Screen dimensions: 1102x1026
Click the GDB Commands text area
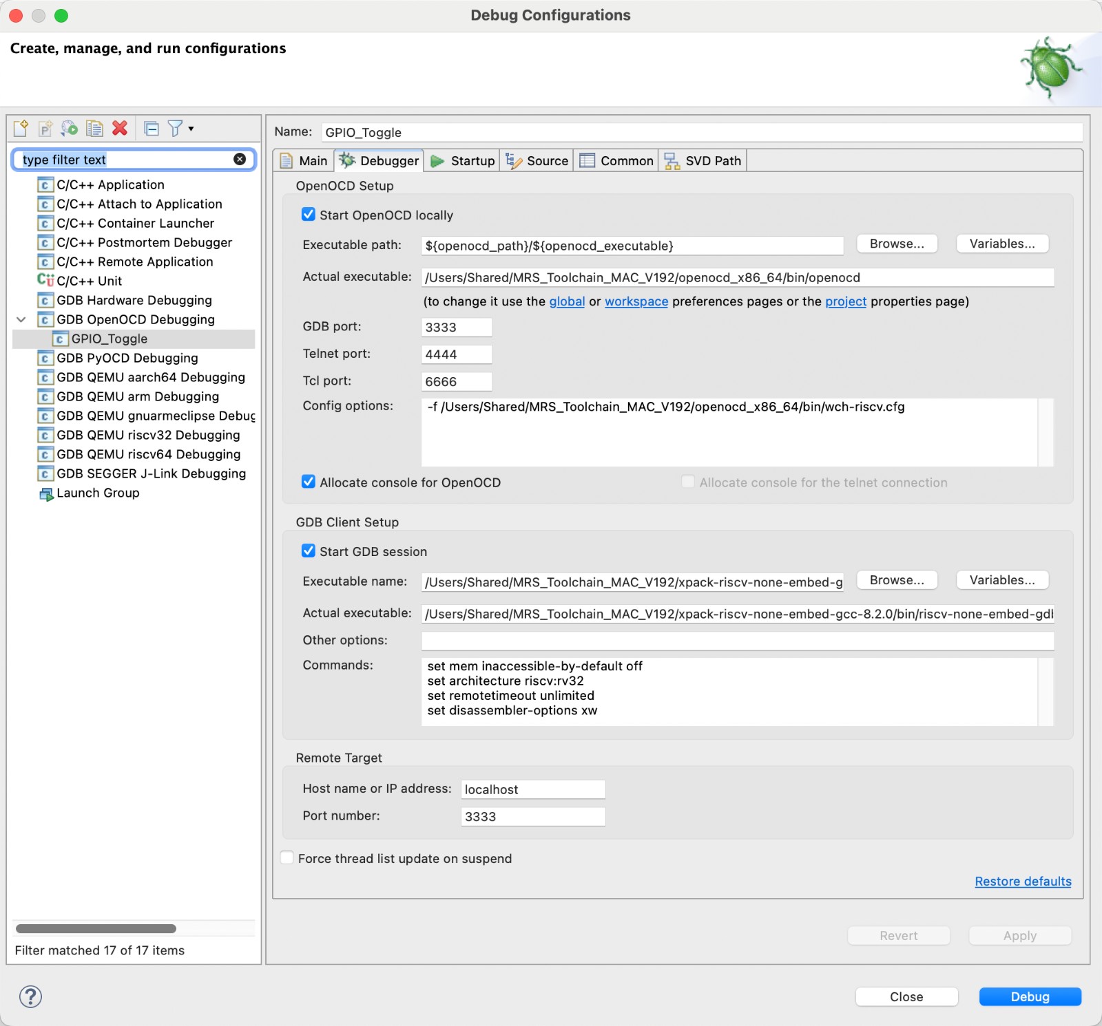[729, 692]
